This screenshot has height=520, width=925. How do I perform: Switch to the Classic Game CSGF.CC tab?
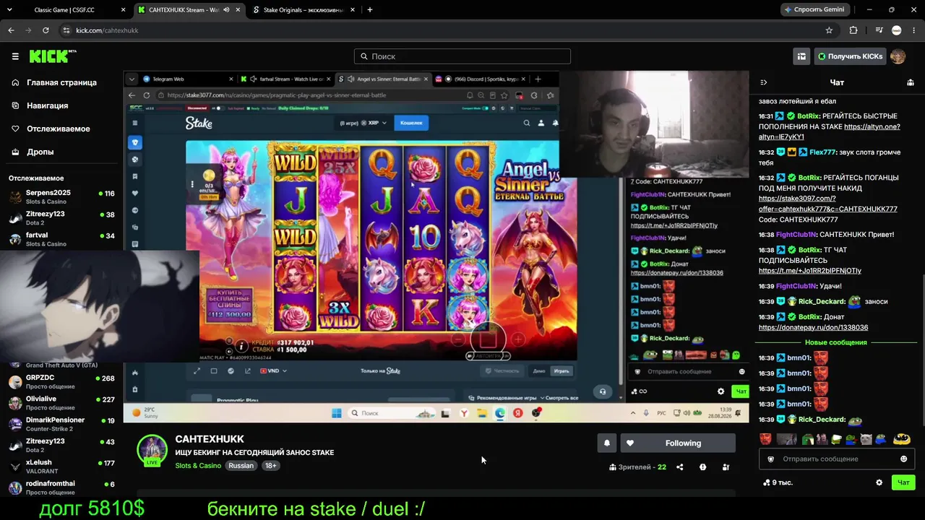(x=70, y=10)
